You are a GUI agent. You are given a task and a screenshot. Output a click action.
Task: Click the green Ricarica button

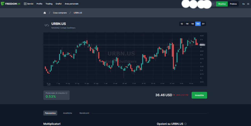pyautogui.click(x=222, y=4)
